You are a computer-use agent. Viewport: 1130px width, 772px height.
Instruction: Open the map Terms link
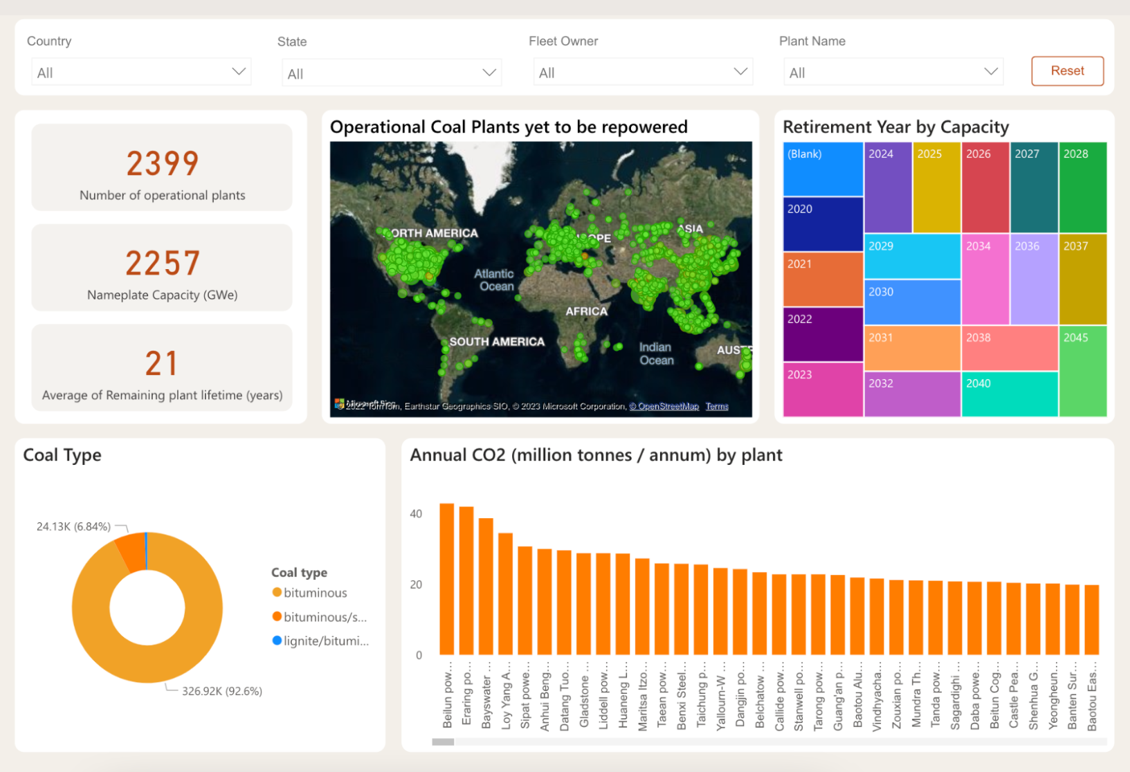pos(717,406)
